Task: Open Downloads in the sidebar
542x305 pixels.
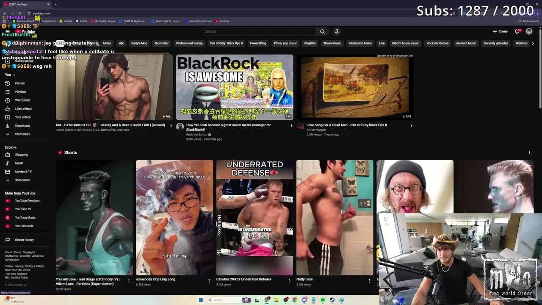Action: [x=26, y=126]
